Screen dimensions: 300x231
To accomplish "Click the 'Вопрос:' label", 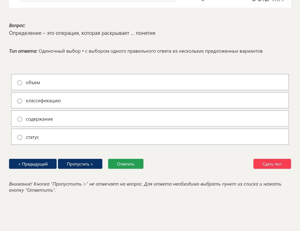I will tap(17, 25).
